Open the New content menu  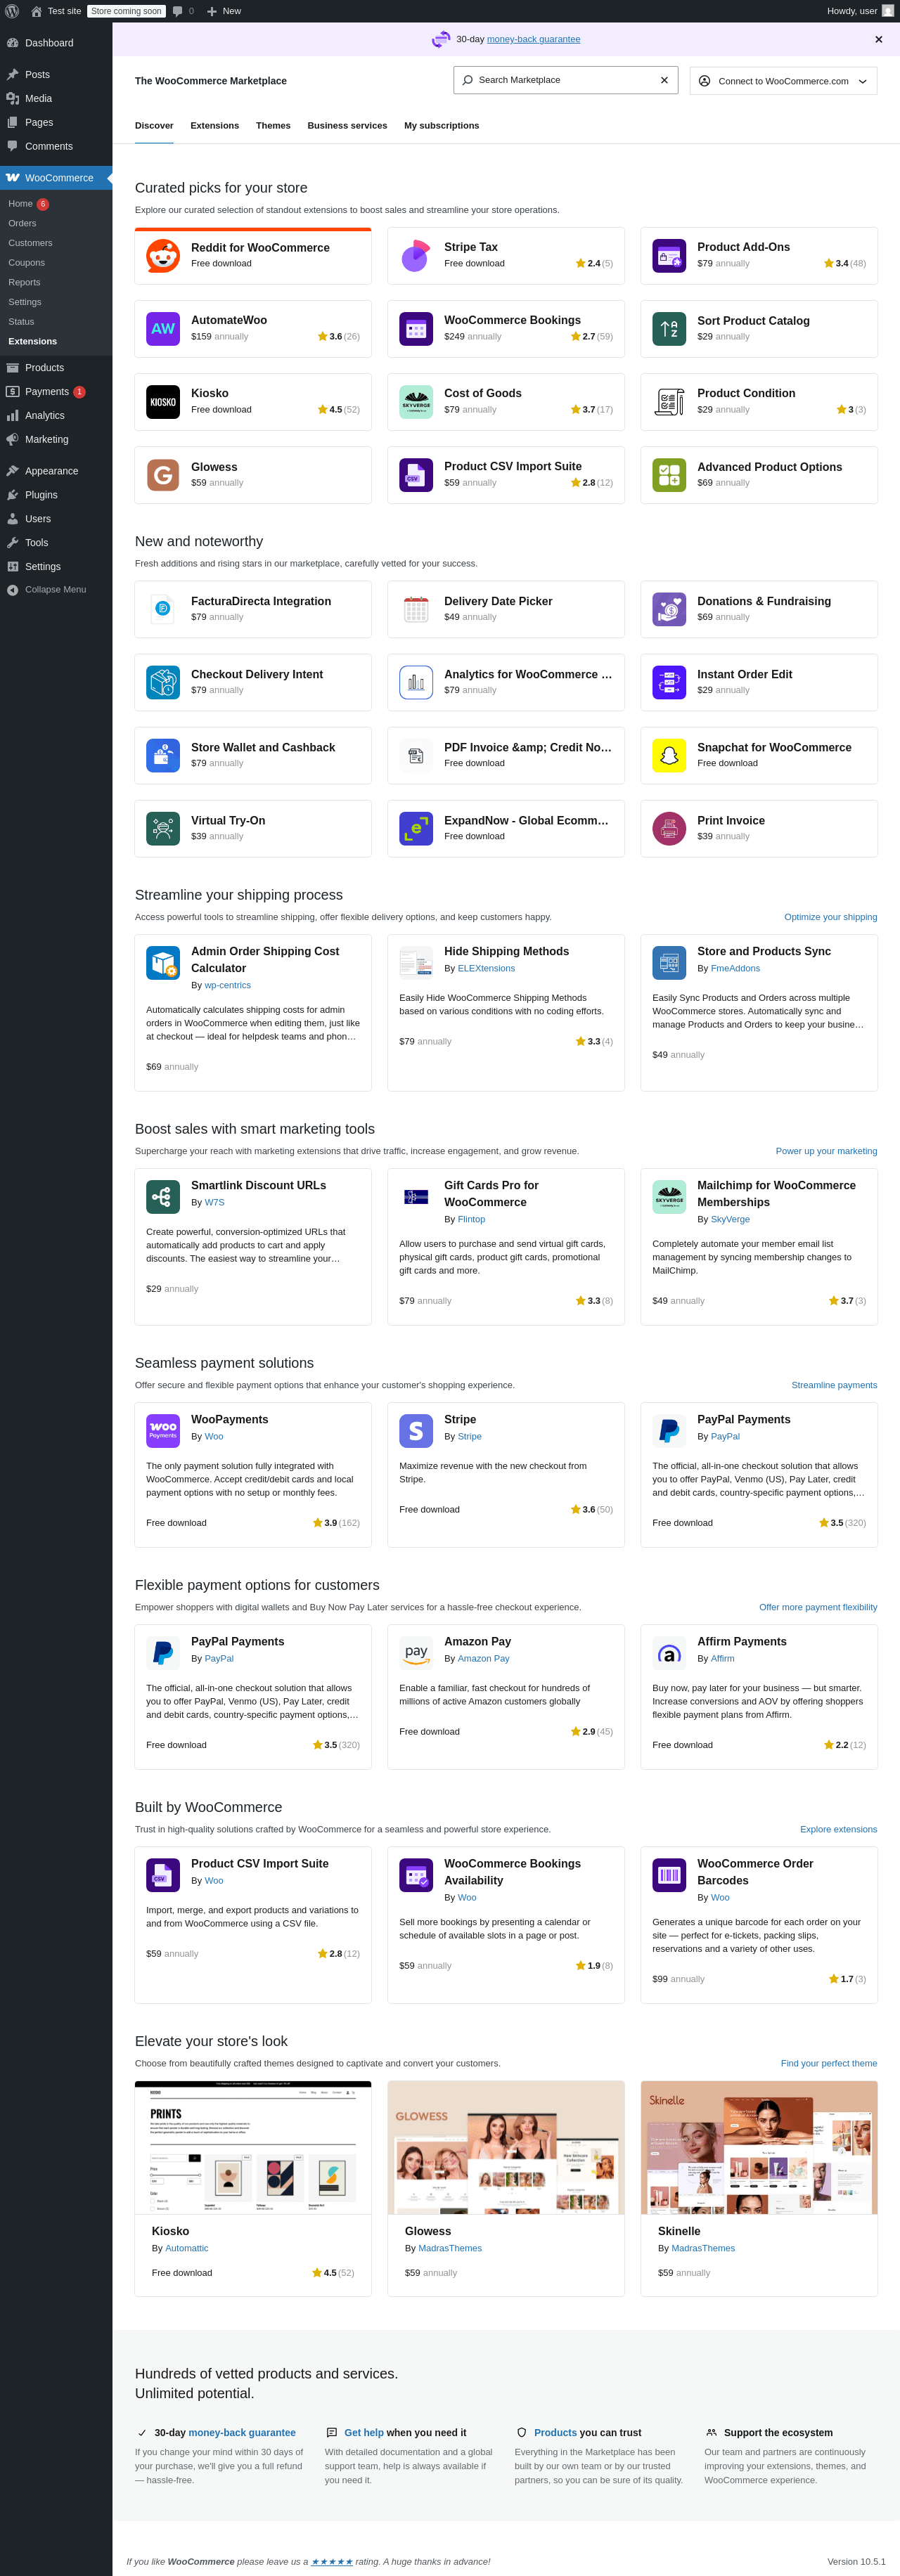pos(224,11)
